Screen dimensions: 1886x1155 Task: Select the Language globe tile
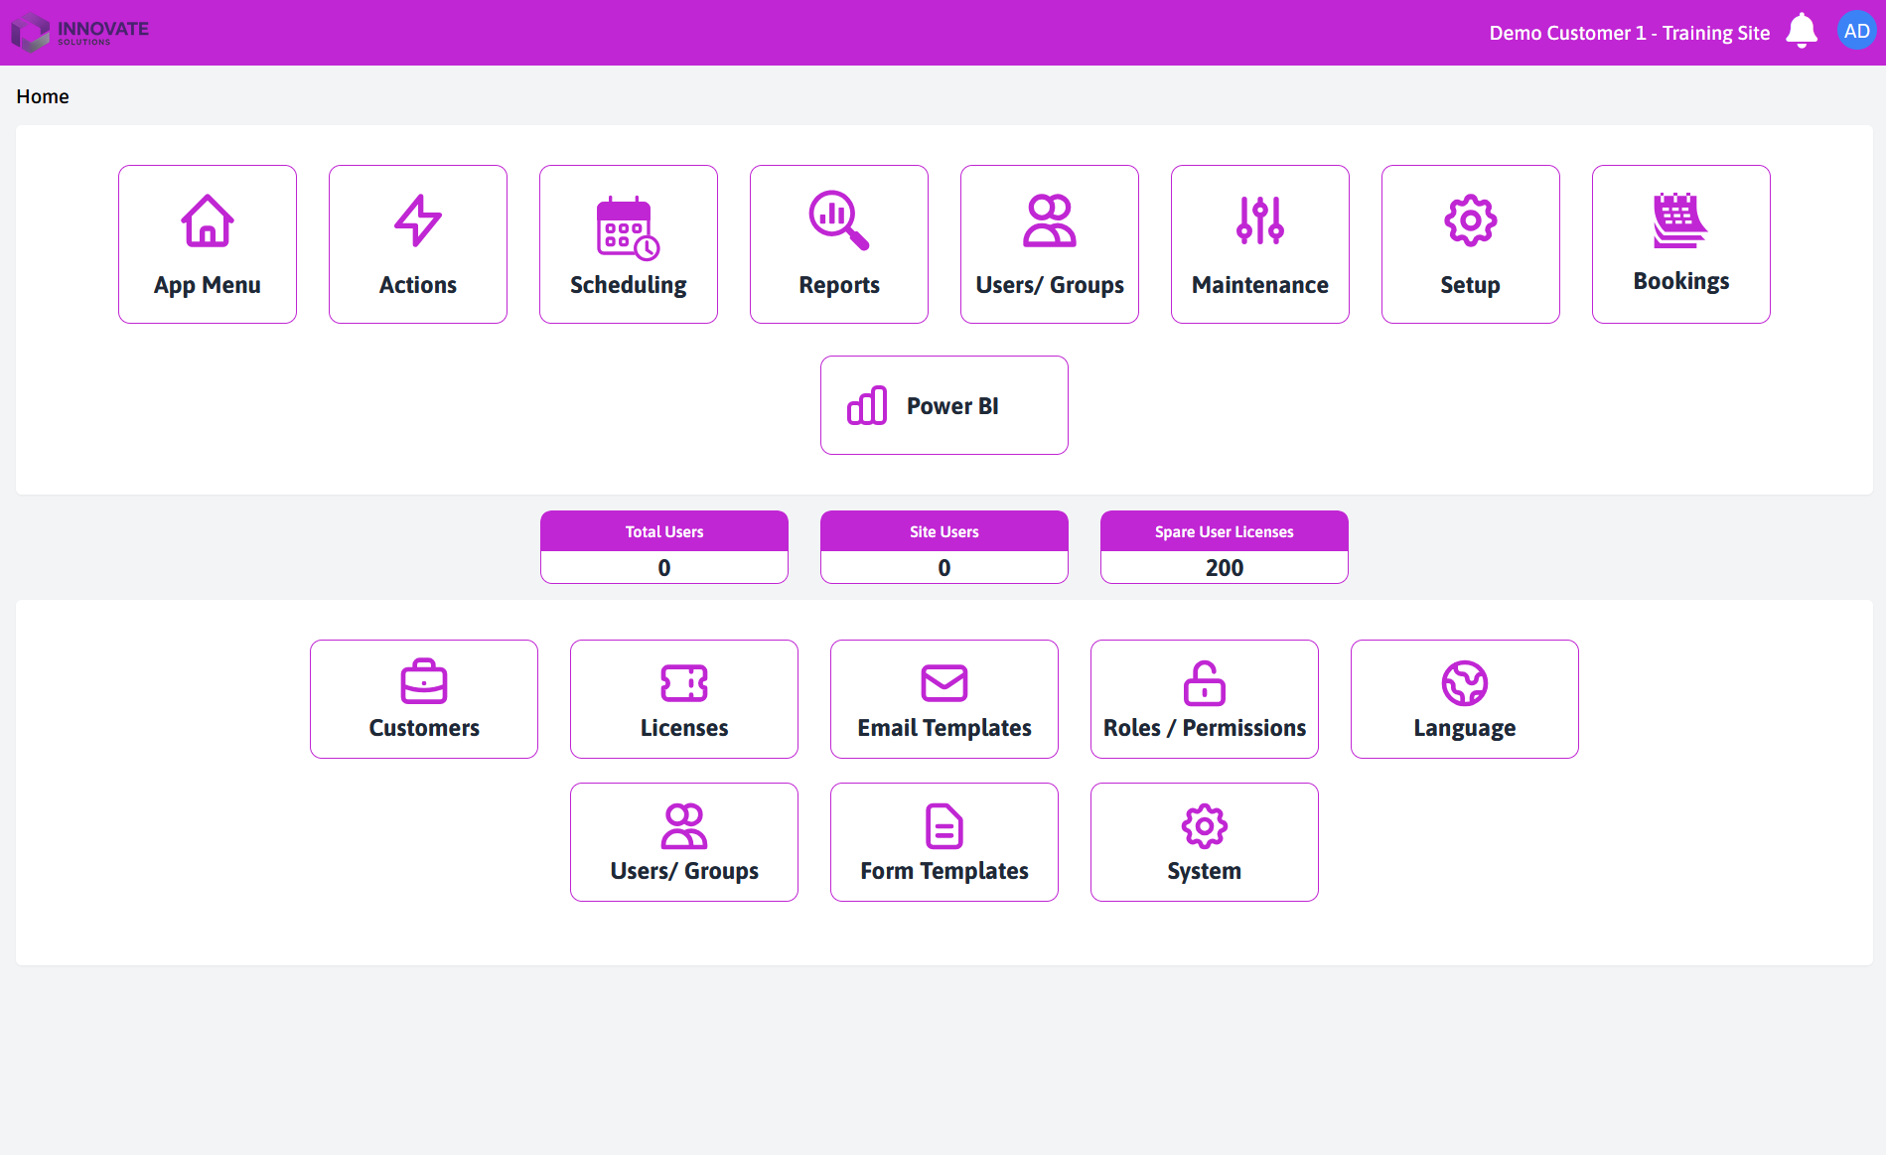tap(1465, 699)
